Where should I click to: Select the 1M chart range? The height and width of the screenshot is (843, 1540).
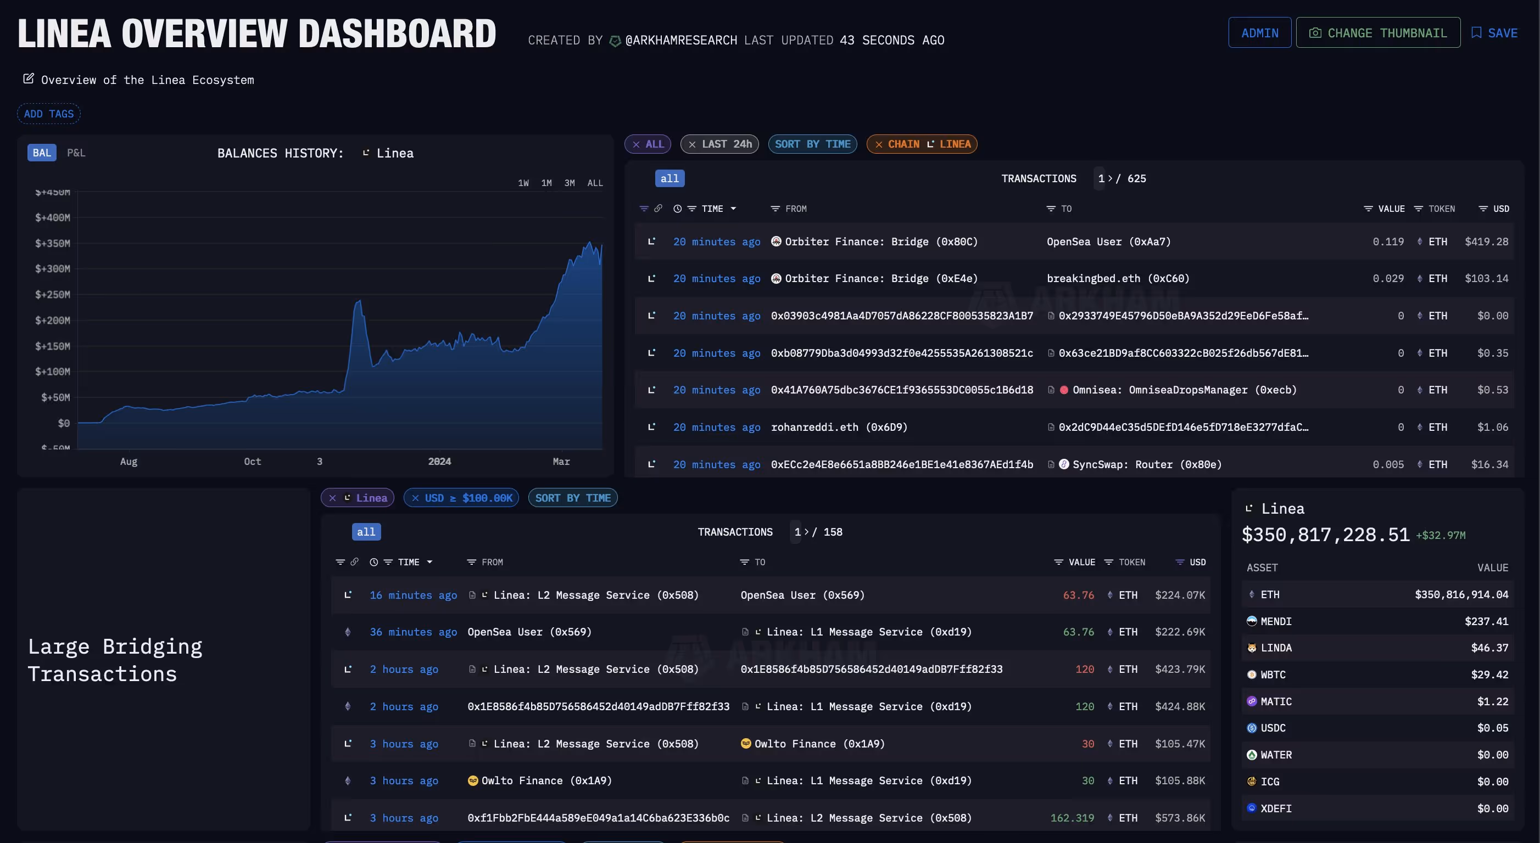546,183
